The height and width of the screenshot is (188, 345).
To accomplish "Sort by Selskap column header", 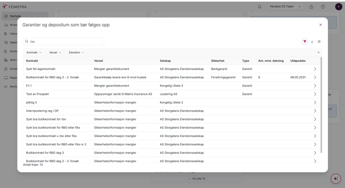I will [x=165, y=61].
